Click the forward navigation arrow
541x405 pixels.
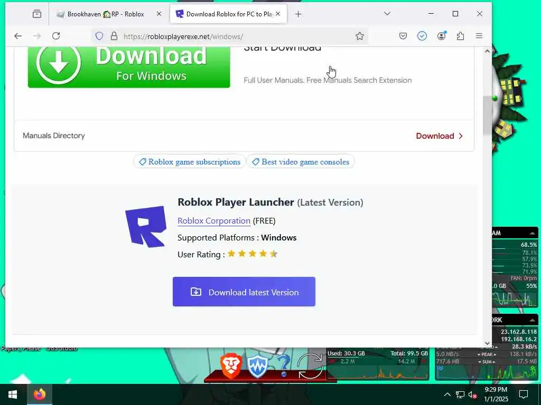coord(37,36)
